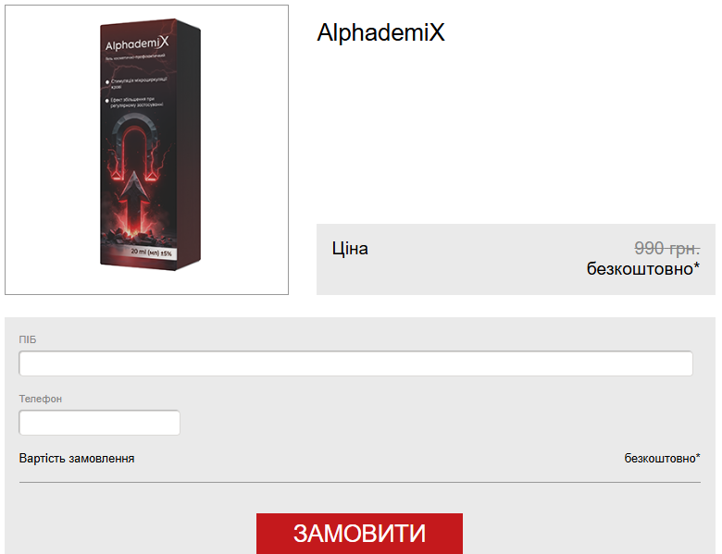This screenshot has width=722, height=554.
Task: Click the divider line above ЗАМОВИТИ
Action: (x=360, y=482)
